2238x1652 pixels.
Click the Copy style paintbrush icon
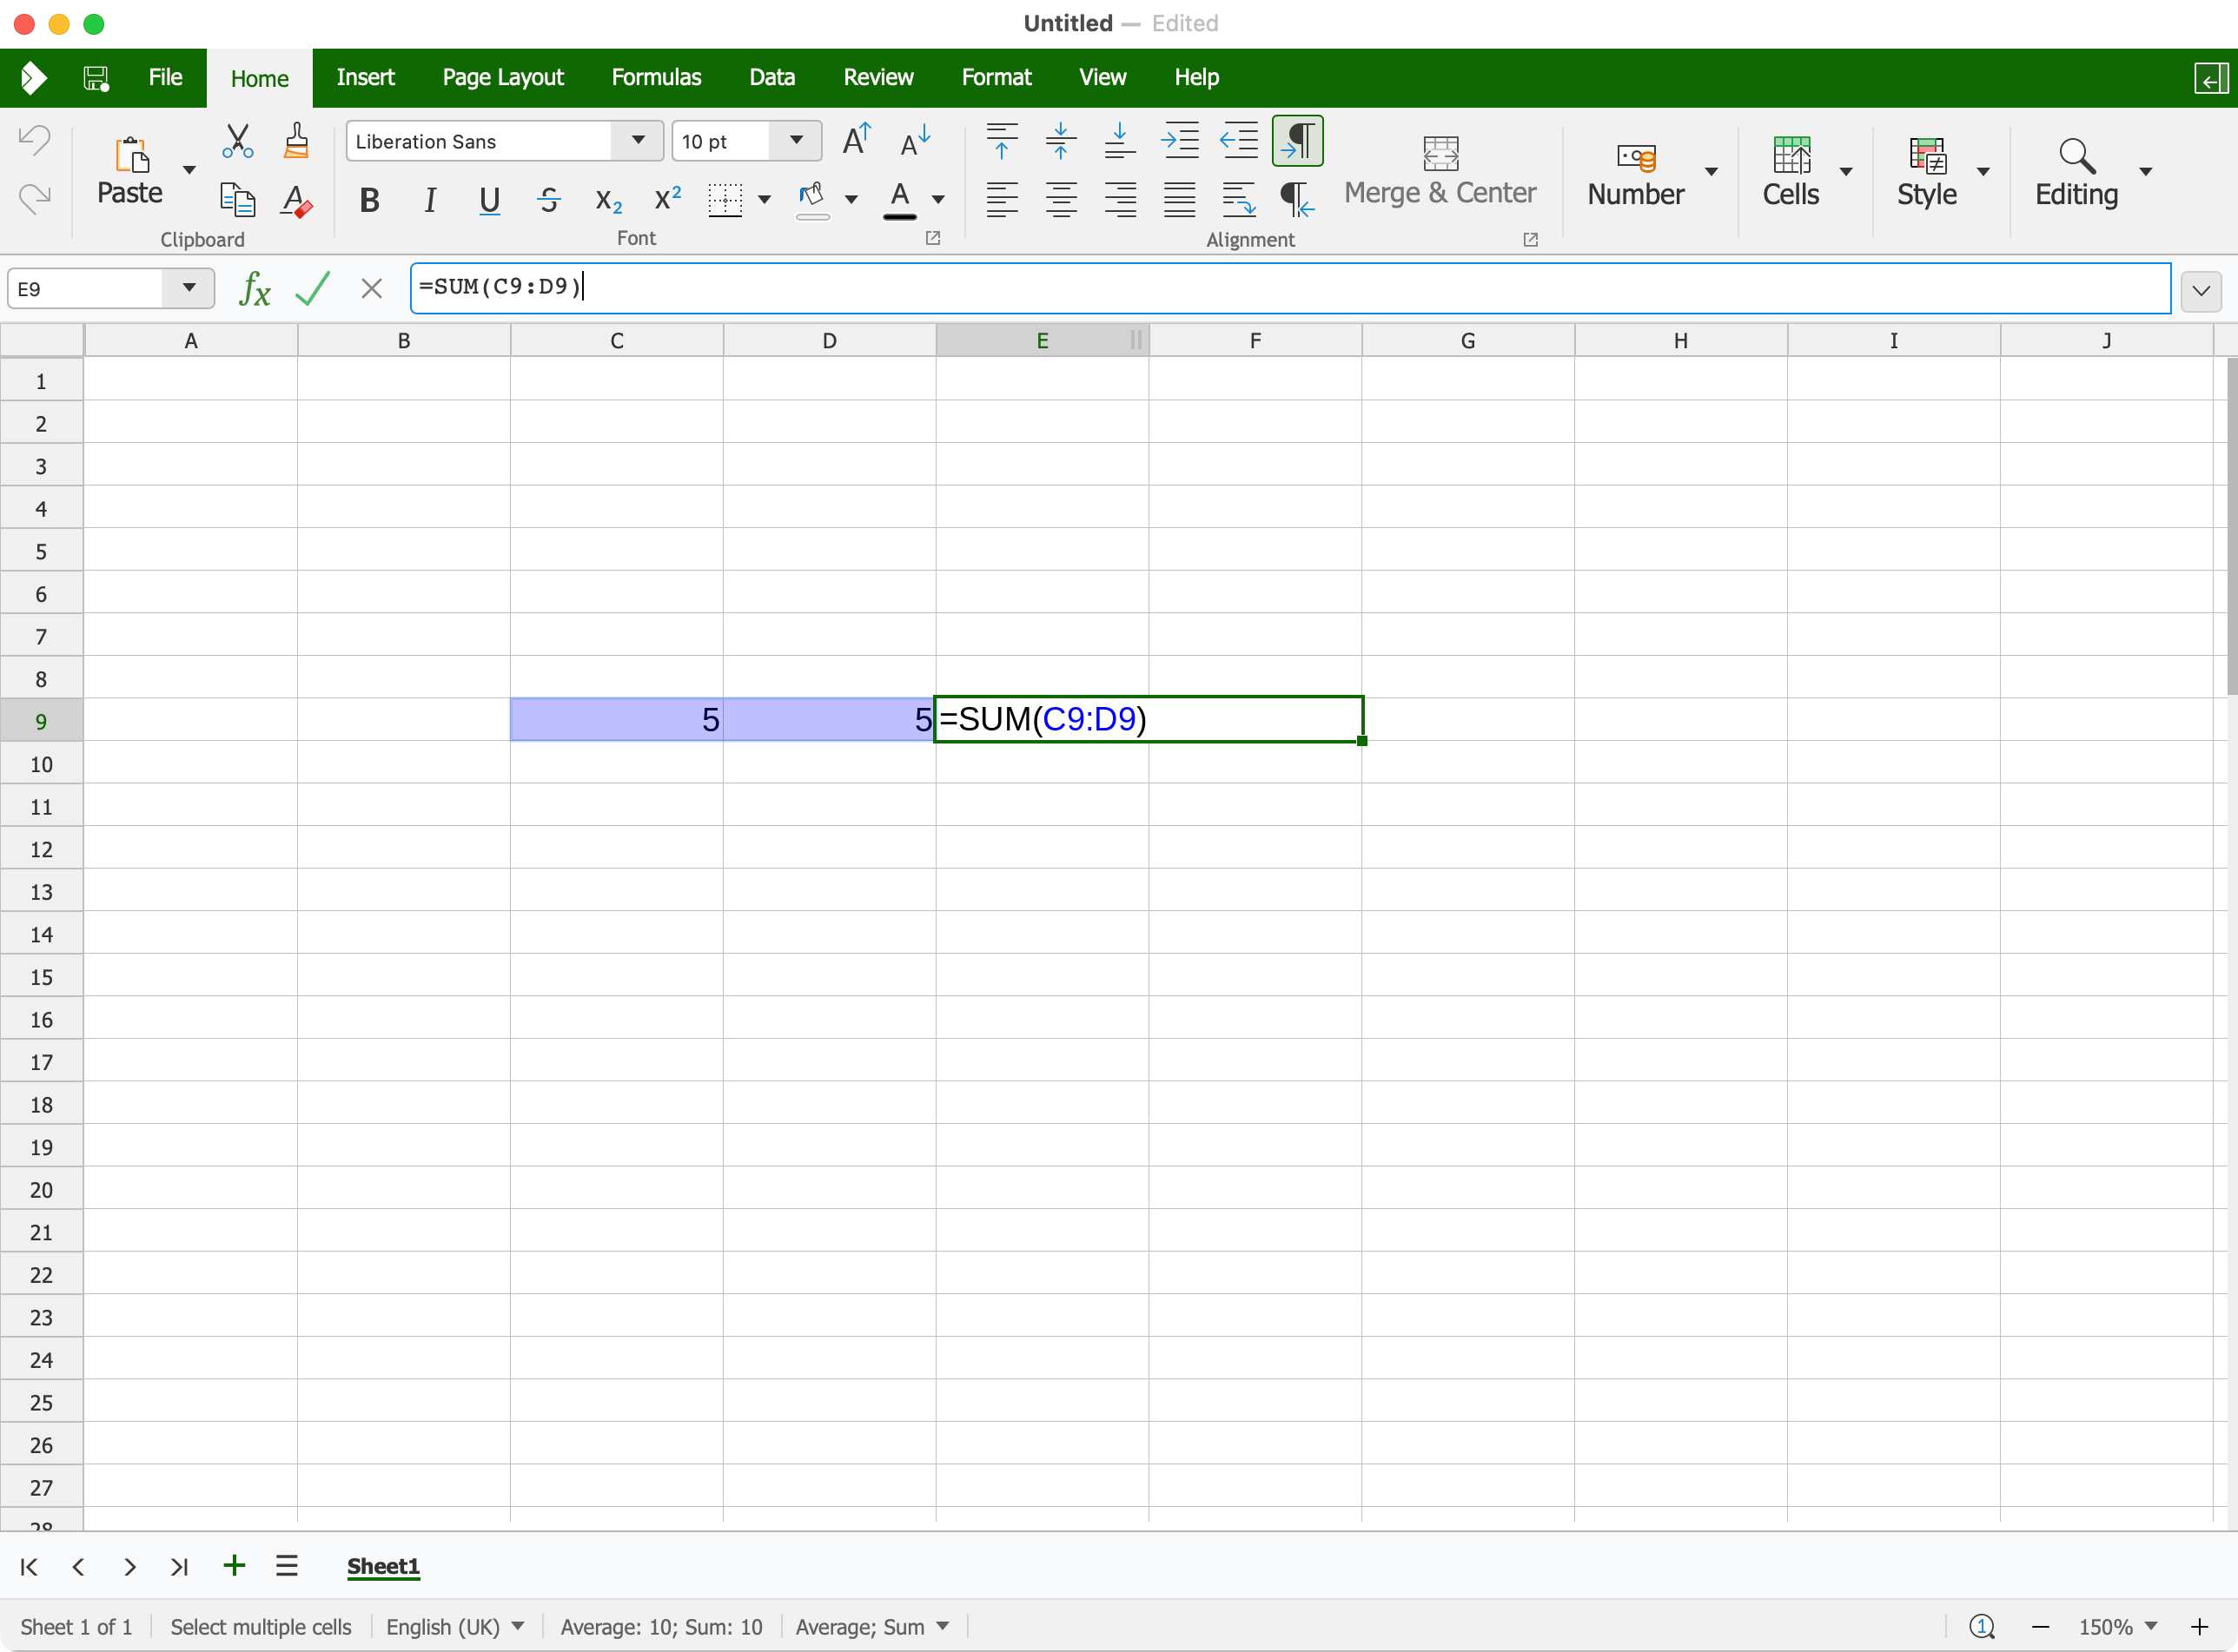pos(296,141)
